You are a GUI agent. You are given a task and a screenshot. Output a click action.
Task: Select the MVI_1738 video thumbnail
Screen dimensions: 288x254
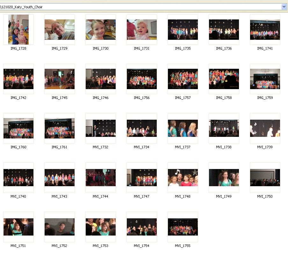224,128
